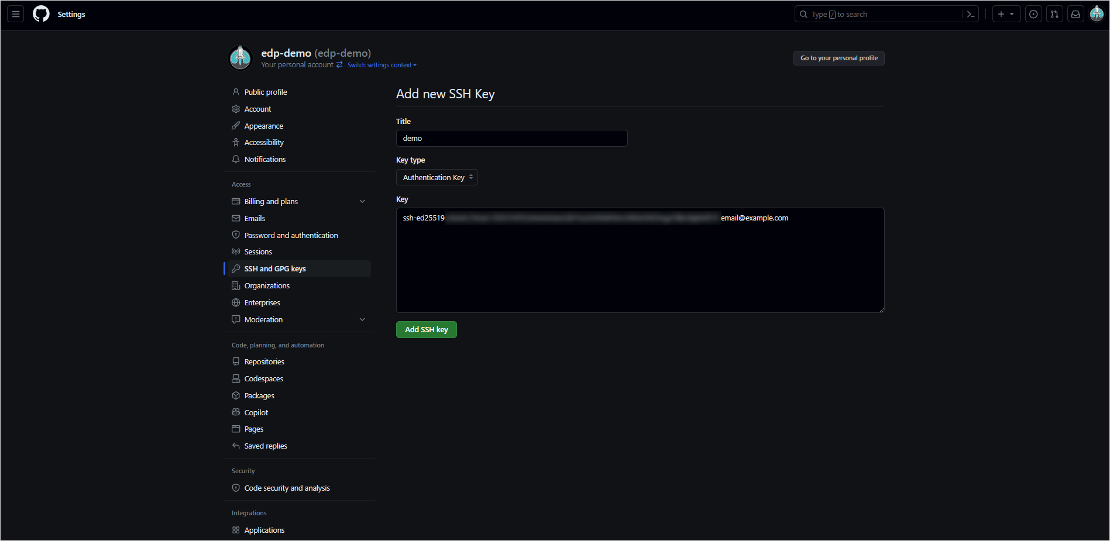
Task: Click the key icon beside SSH and GPG keys
Action: [x=236, y=268]
